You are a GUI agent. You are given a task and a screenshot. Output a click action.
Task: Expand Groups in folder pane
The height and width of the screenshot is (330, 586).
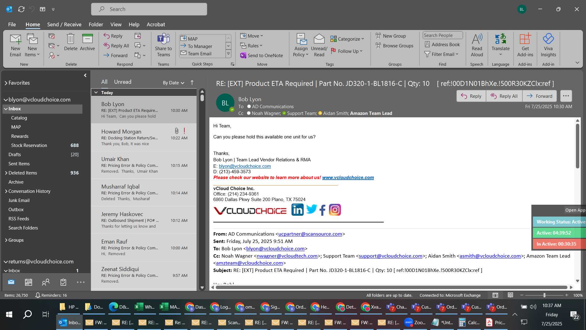click(6, 240)
